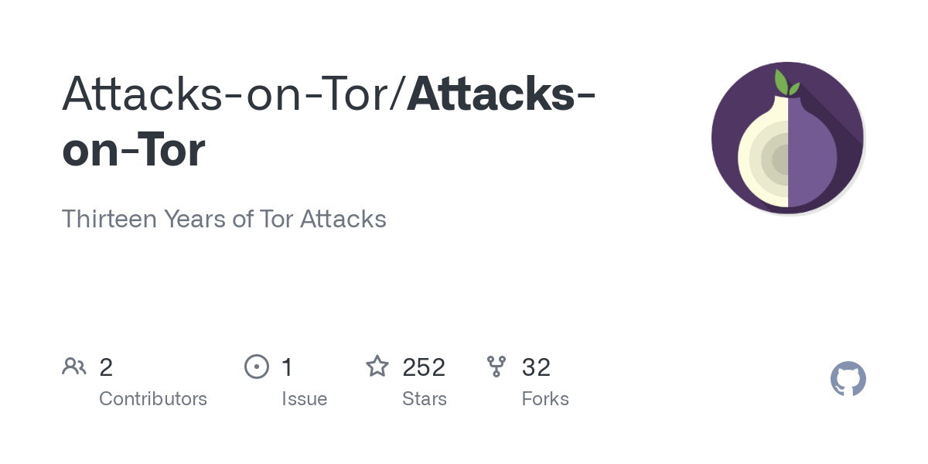The height and width of the screenshot is (464, 928).
Task: Open the GitHub Octocat logo
Action: [x=848, y=379]
